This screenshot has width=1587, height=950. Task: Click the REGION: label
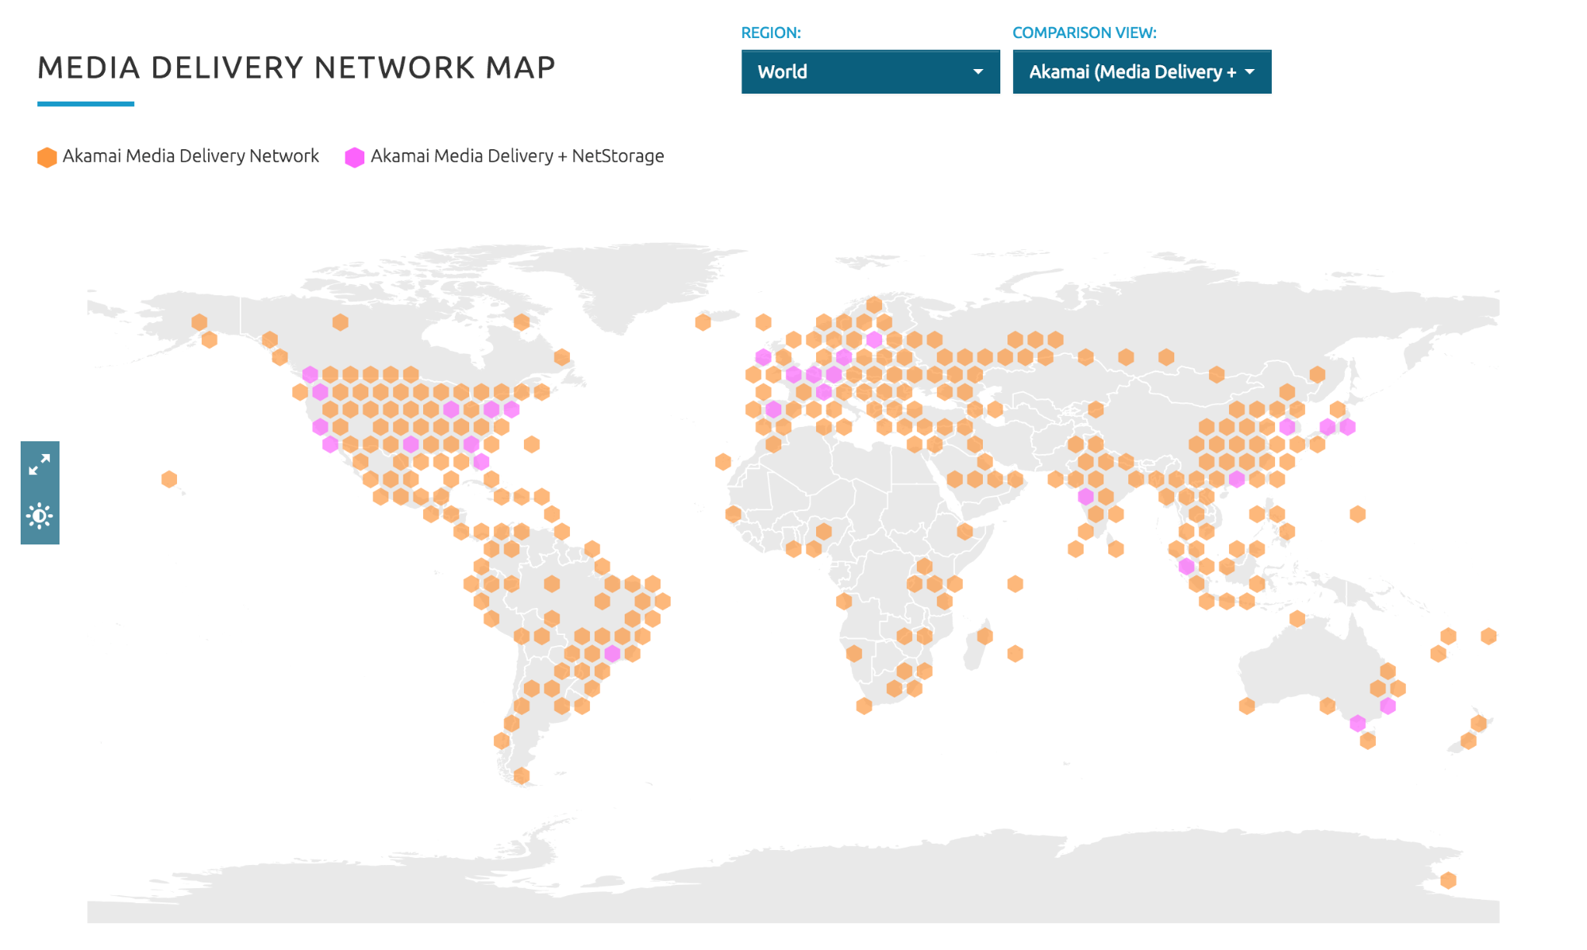pos(771,33)
